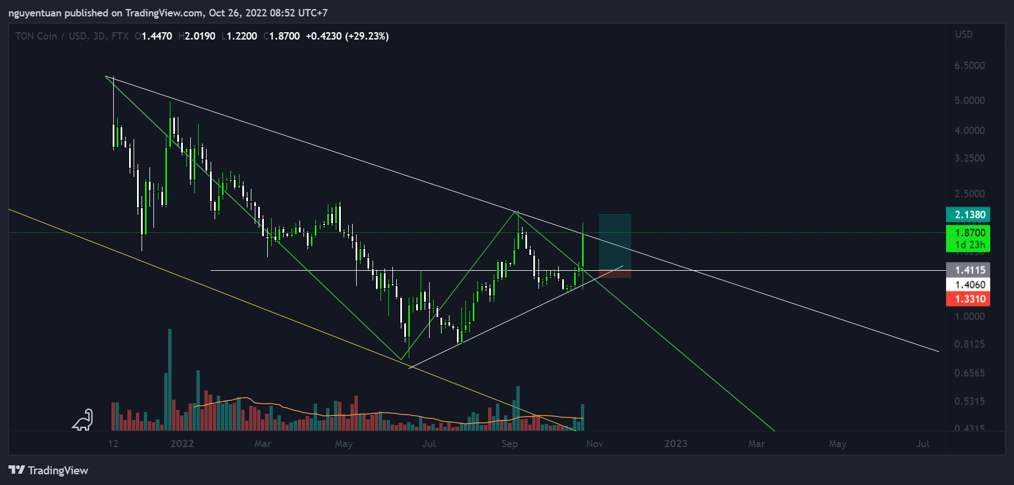Image resolution: width=1014 pixels, height=485 pixels.
Task: Click the USD currency label on price axis
Action: (x=964, y=34)
